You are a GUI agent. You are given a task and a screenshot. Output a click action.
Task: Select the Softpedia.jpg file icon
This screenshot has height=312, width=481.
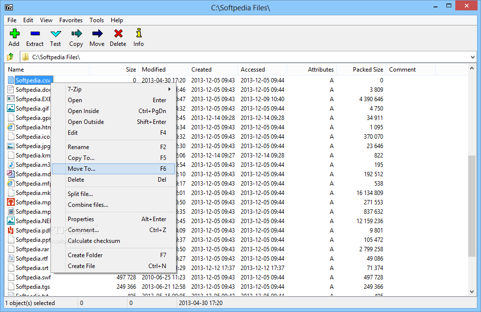11,146
